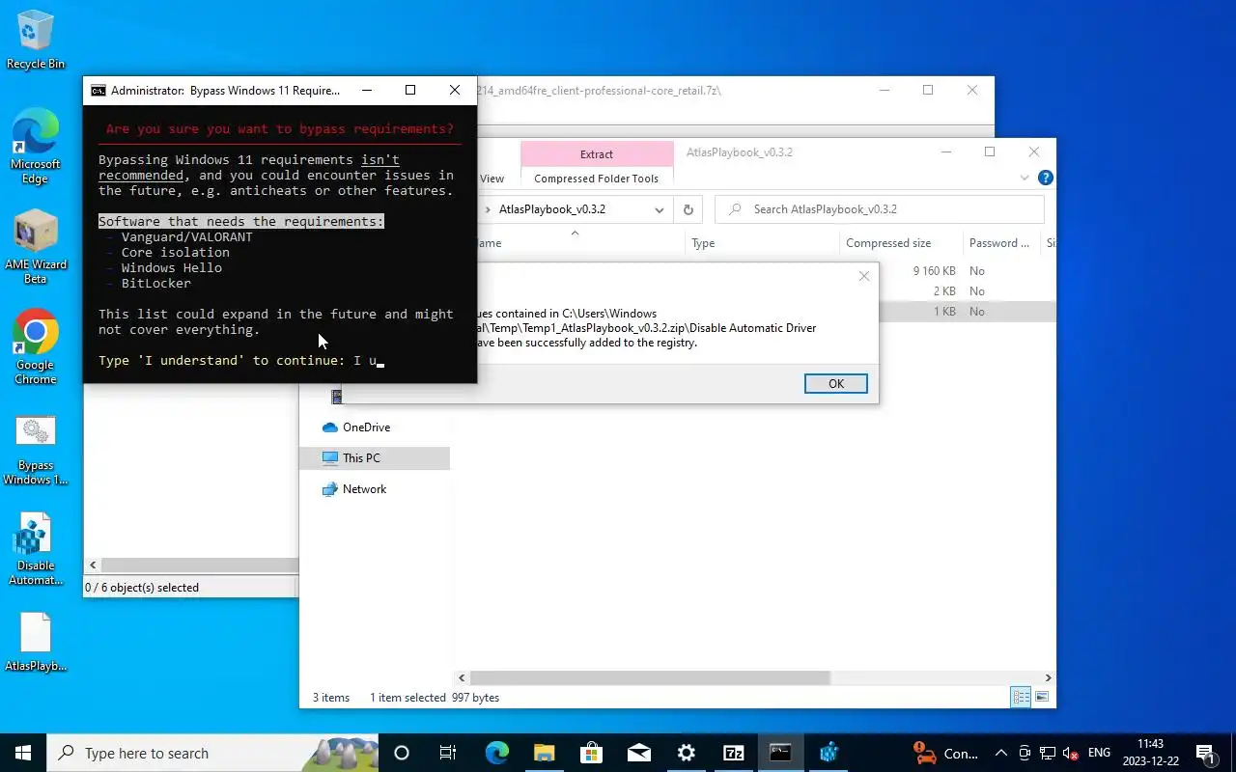
Task: Select the AME Wizard Beta desktop icon
Action: click(x=36, y=247)
